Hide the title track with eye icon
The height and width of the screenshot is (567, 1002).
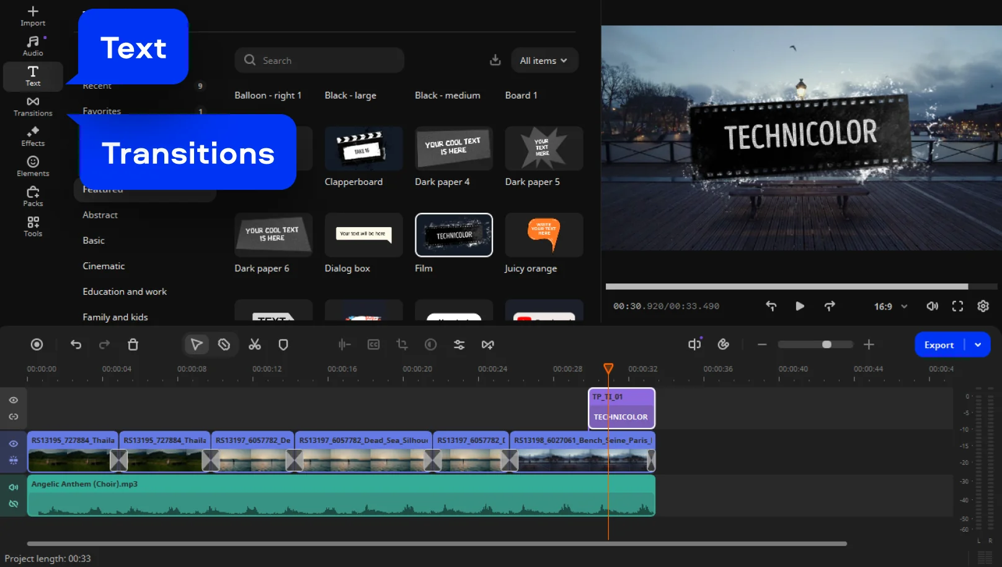coord(14,400)
